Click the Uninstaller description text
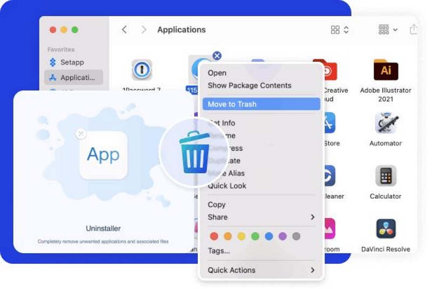432x289 pixels. pos(103,241)
